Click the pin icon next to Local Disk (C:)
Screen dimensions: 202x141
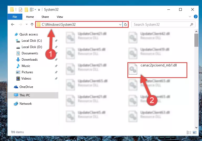pos(56,41)
